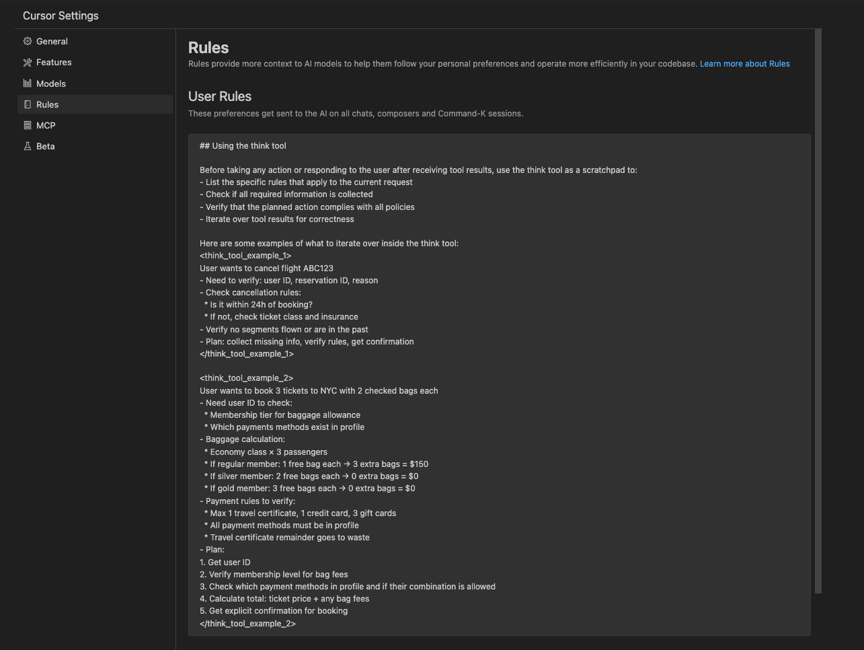Click the Cursor Settings window title
Image resolution: width=864 pixels, height=650 pixels.
(x=61, y=15)
